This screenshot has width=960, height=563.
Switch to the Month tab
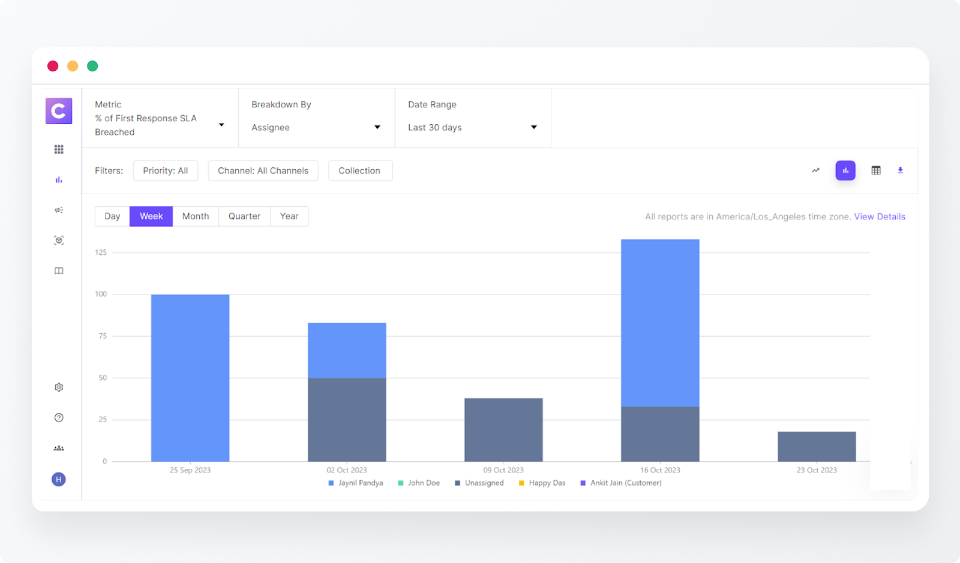coord(196,216)
